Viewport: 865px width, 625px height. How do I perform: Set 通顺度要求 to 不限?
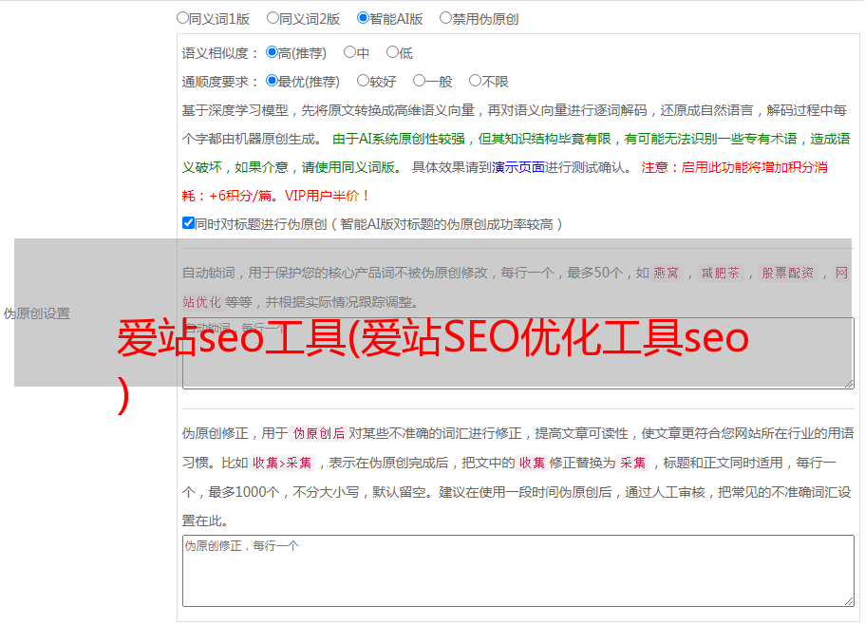(475, 81)
